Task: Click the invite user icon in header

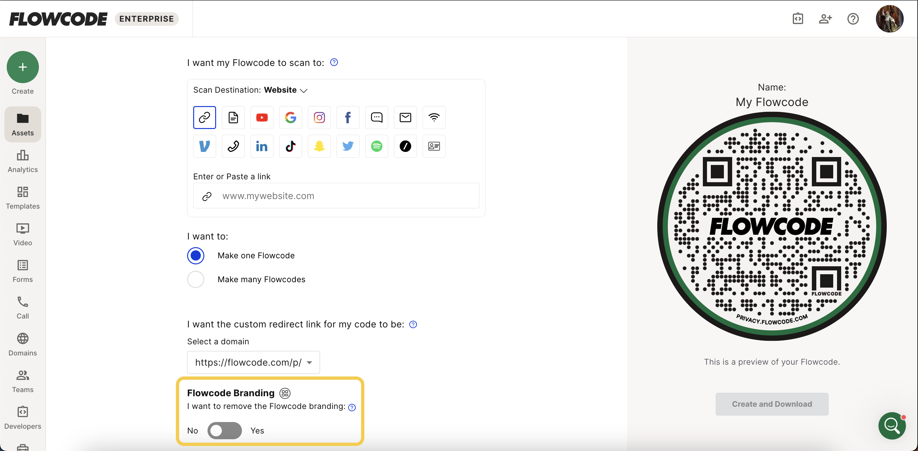Action: [x=825, y=18]
